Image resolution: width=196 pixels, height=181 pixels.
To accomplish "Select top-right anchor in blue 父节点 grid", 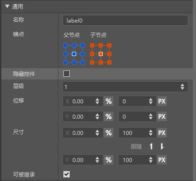I will [82, 46].
